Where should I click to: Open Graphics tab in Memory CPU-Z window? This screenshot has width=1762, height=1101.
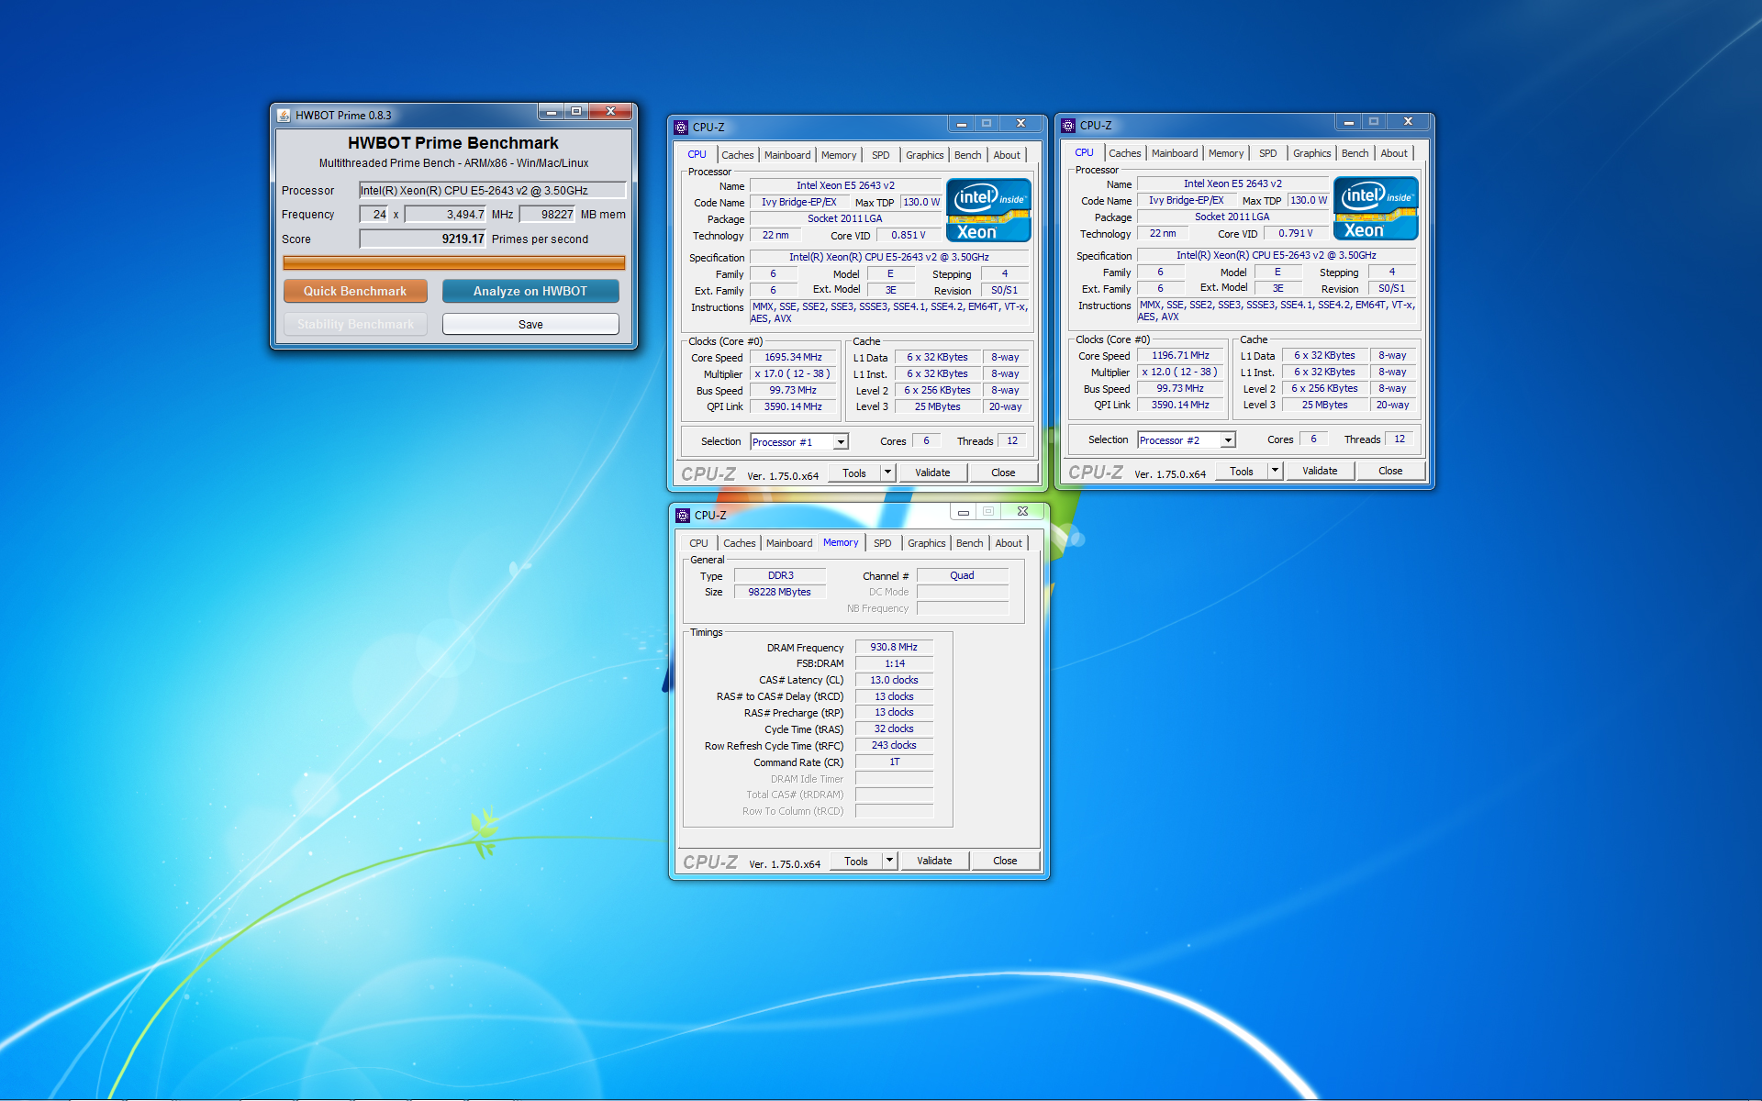coord(926,543)
